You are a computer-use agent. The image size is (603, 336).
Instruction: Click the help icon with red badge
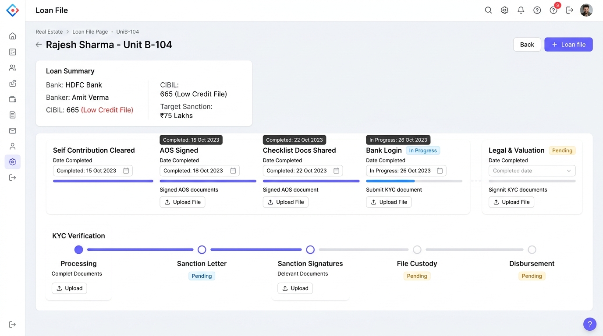click(554, 9)
